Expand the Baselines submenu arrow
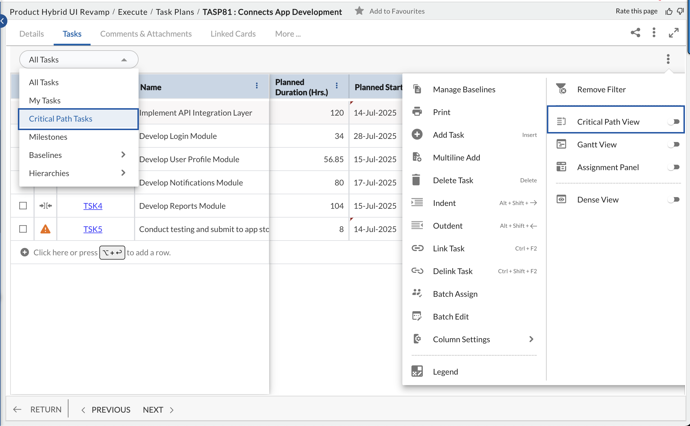Screen dimensions: 690x426 (x=123, y=155)
